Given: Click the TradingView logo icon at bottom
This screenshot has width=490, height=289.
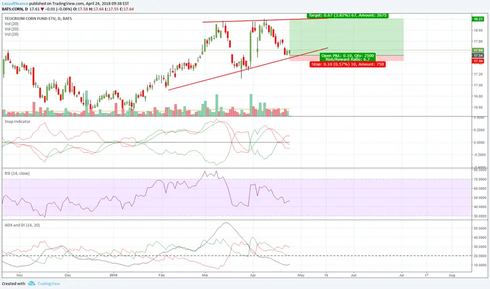Looking at the screenshot, I should 31,283.
